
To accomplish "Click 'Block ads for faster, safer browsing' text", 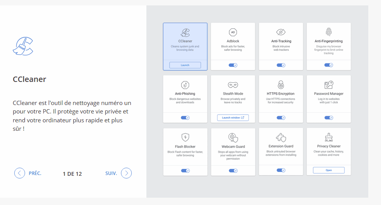I will tap(233, 48).
